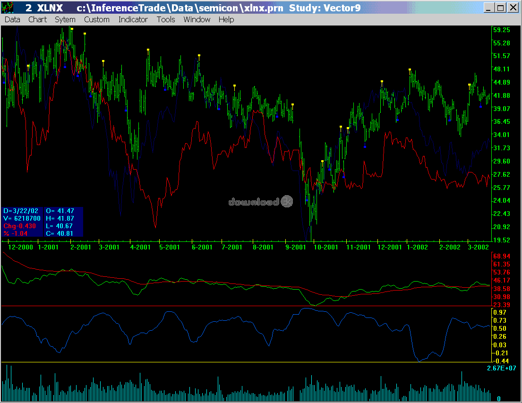Click the 61.35 indicator scale label
This screenshot has height=403, width=522.
point(502,265)
